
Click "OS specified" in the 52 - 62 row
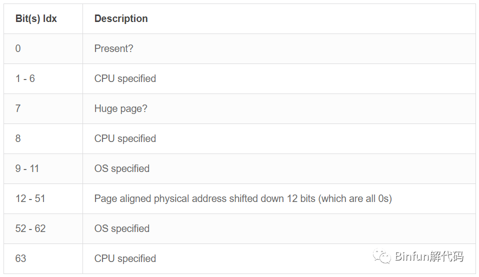[122, 228]
